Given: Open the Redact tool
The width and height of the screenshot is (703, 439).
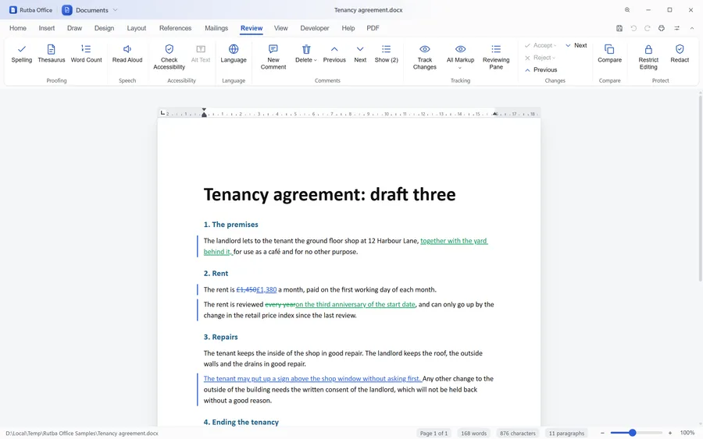Looking at the screenshot, I should [680, 54].
